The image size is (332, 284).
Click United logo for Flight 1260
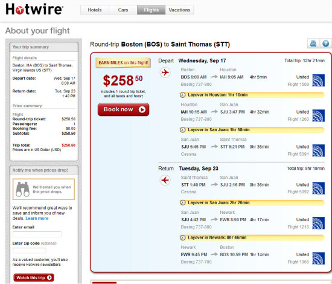[319, 115]
